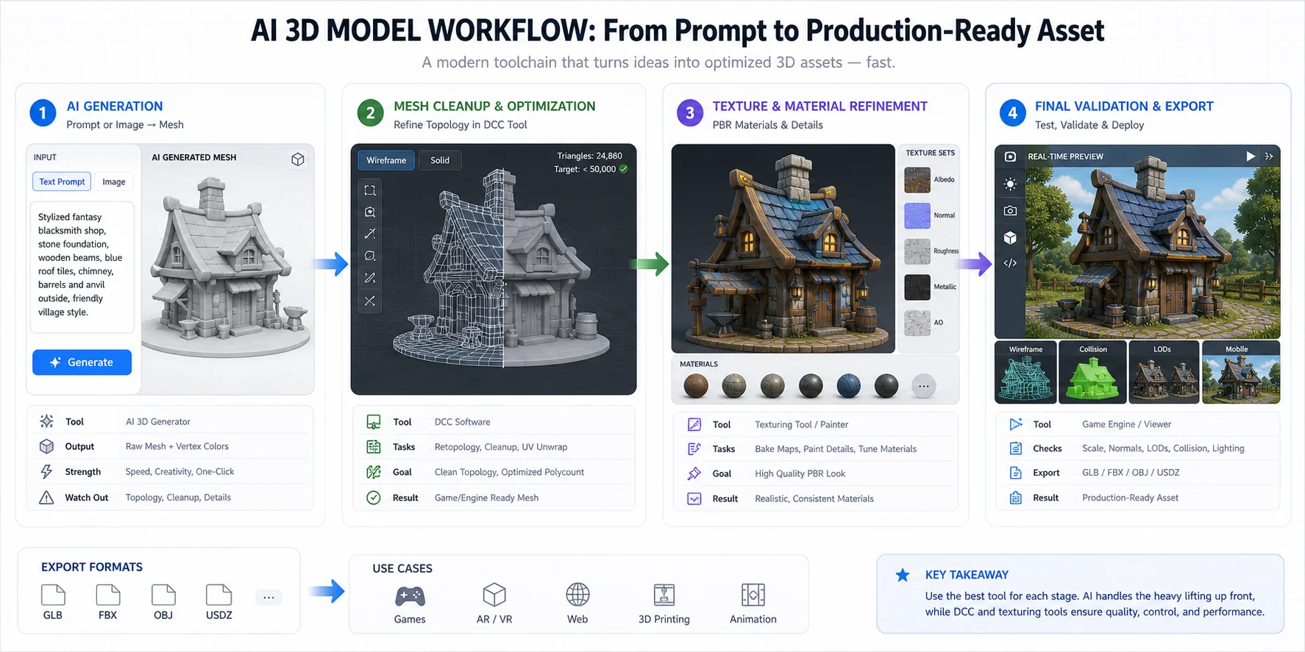This screenshot has height=652, width=1305.
Task: Click the Games controller icon
Action: coord(410,595)
